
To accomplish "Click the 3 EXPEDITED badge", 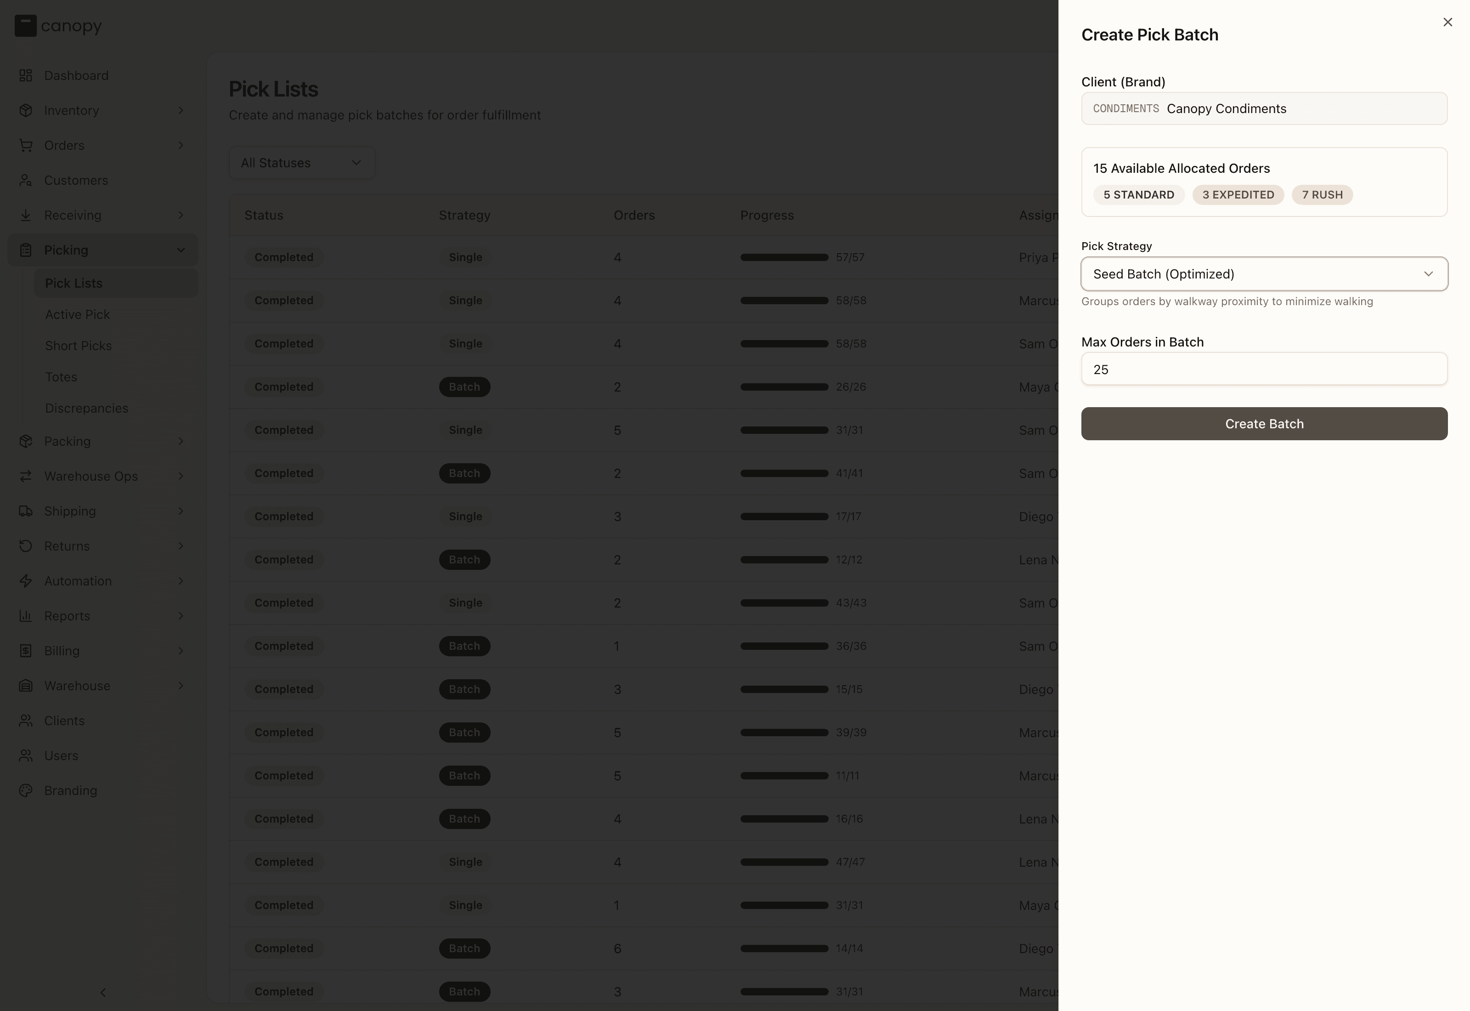I will point(1238,195).
